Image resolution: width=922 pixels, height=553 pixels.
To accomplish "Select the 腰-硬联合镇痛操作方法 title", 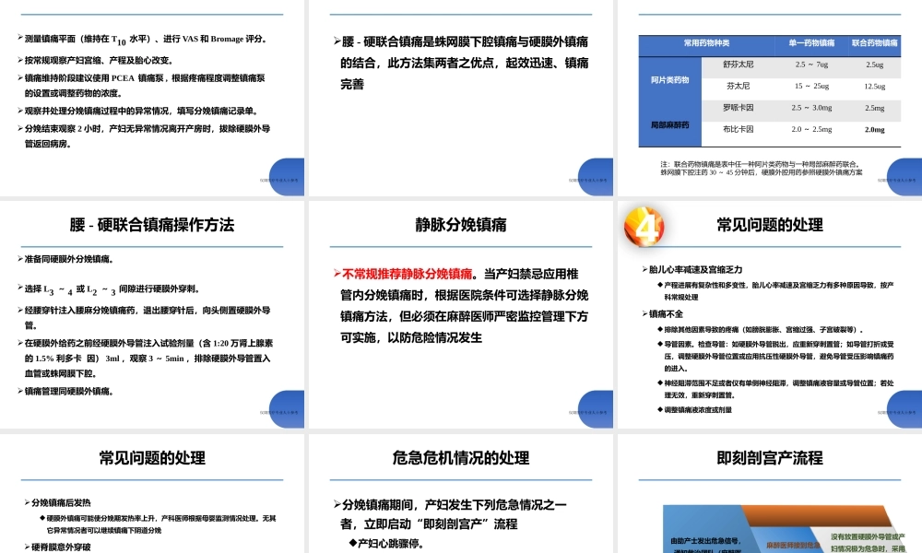I will [x=151, y=223].
